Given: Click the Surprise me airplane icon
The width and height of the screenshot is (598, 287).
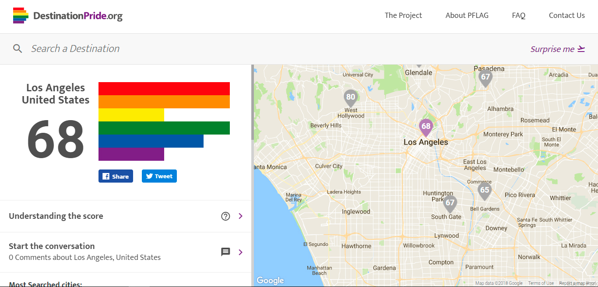Looking at the screenshot, I should 581,49.
